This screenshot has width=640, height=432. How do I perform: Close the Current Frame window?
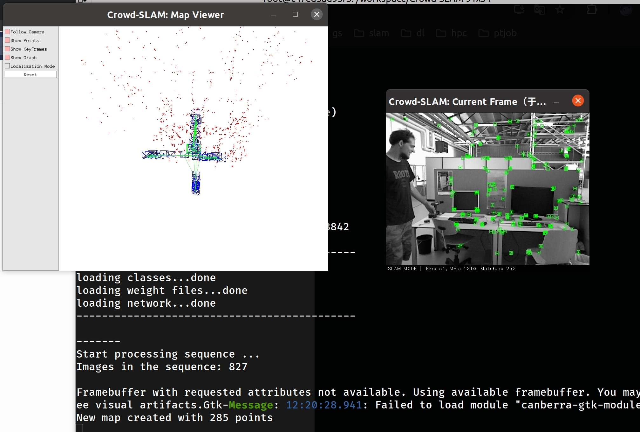[578, 101]
